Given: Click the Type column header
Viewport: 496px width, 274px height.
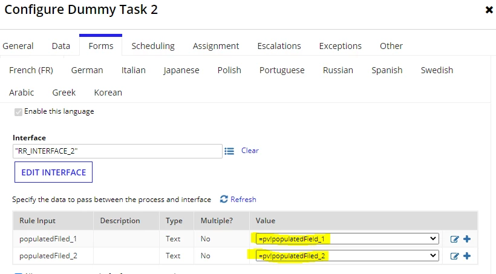Looking at the screenshot, I should [x=177, y=221].
